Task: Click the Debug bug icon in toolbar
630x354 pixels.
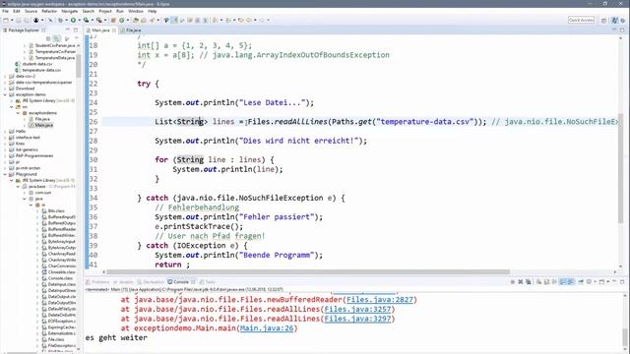Action: pyautogui.click(x=60, y=20)
